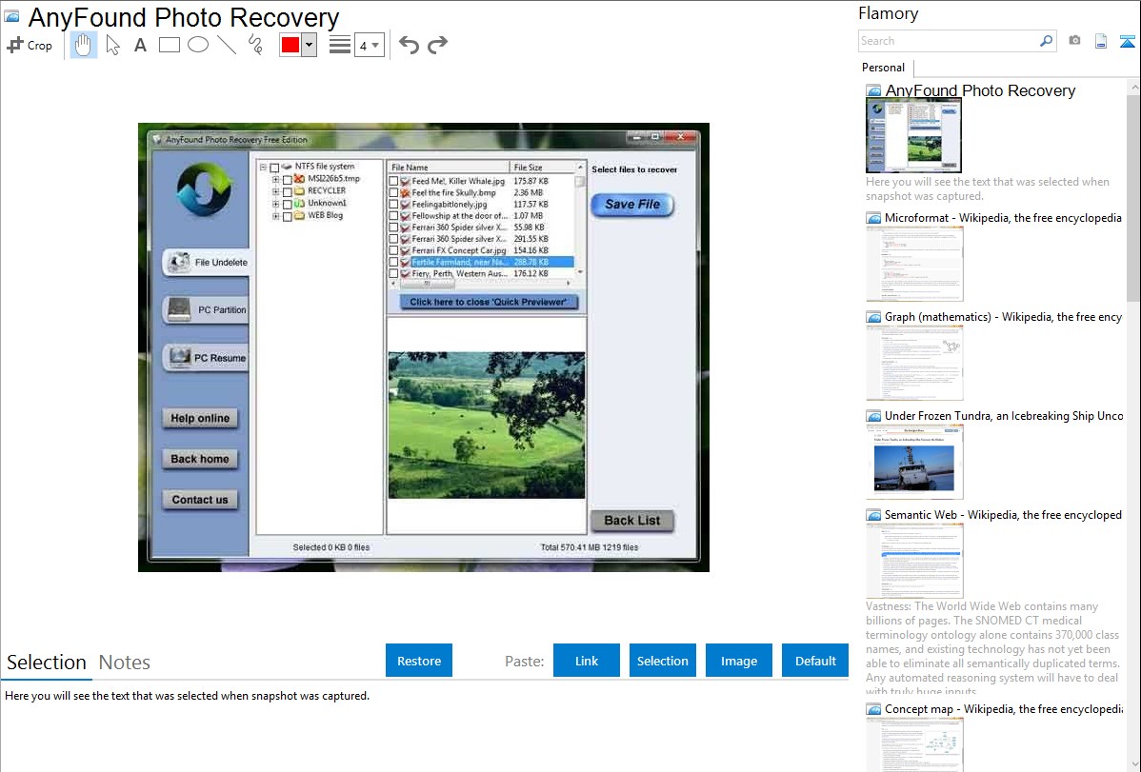Click the red fill color swatch
This screenshot has width=1141, height=772.
point(290,45)
